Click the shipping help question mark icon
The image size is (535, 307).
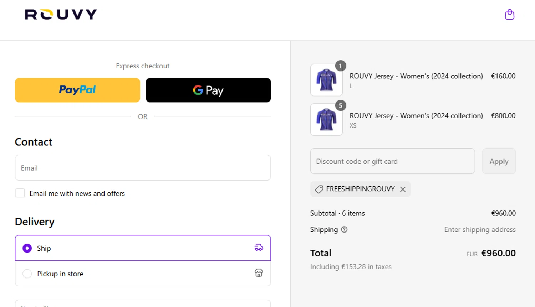click(x=344, y=229)
